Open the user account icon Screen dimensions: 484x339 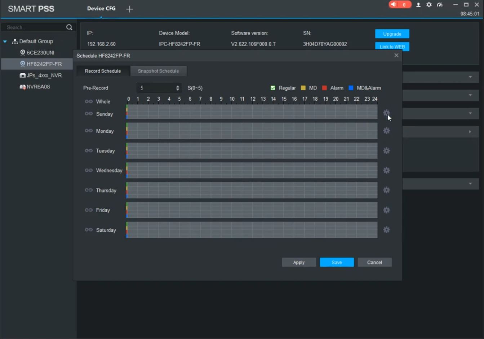coord(418,5)
